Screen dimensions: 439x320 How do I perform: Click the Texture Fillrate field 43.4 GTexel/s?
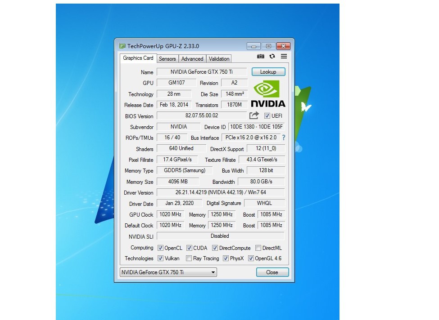pyautogui.click(x=262, y=160)
